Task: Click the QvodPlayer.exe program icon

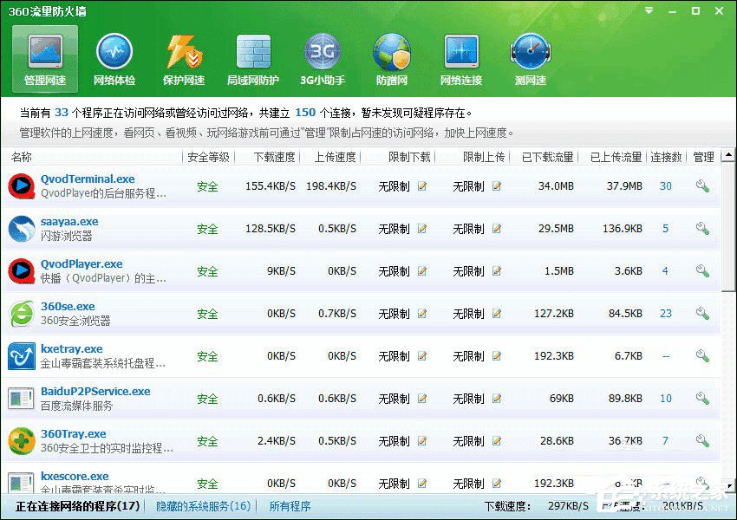Action: pos(21,271)
